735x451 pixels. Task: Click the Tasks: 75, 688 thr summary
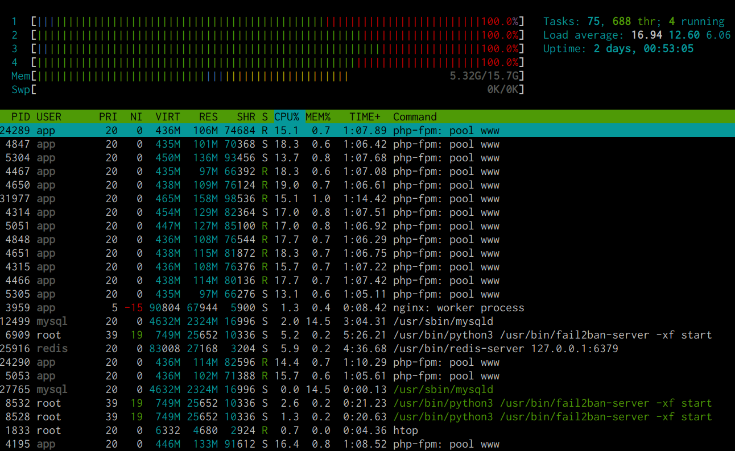point(634,22)
